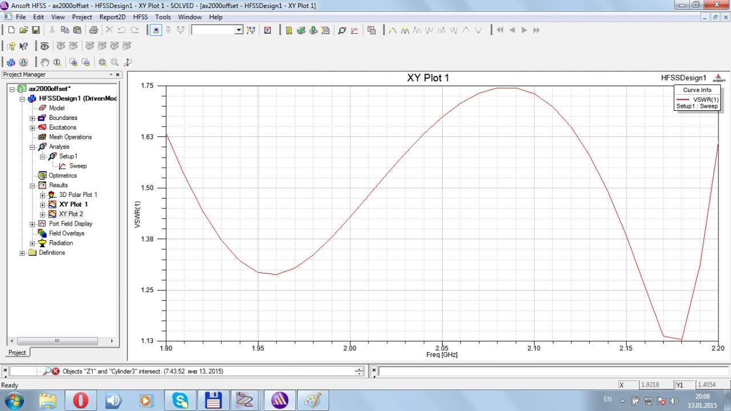
Task: Select XY Plot 2 in Results
Action: tap(71, 214)
